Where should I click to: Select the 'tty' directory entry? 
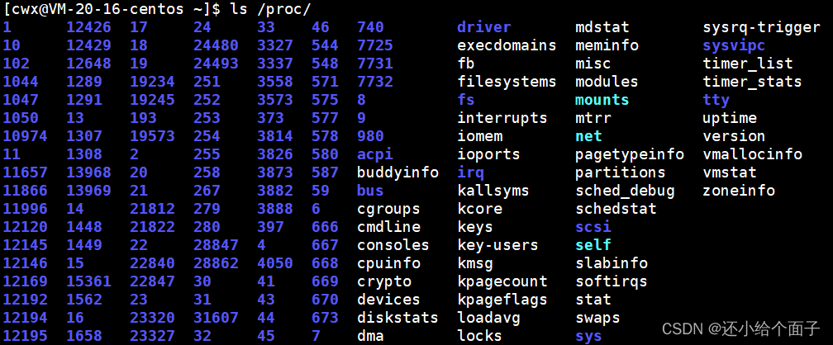(716, 100)
